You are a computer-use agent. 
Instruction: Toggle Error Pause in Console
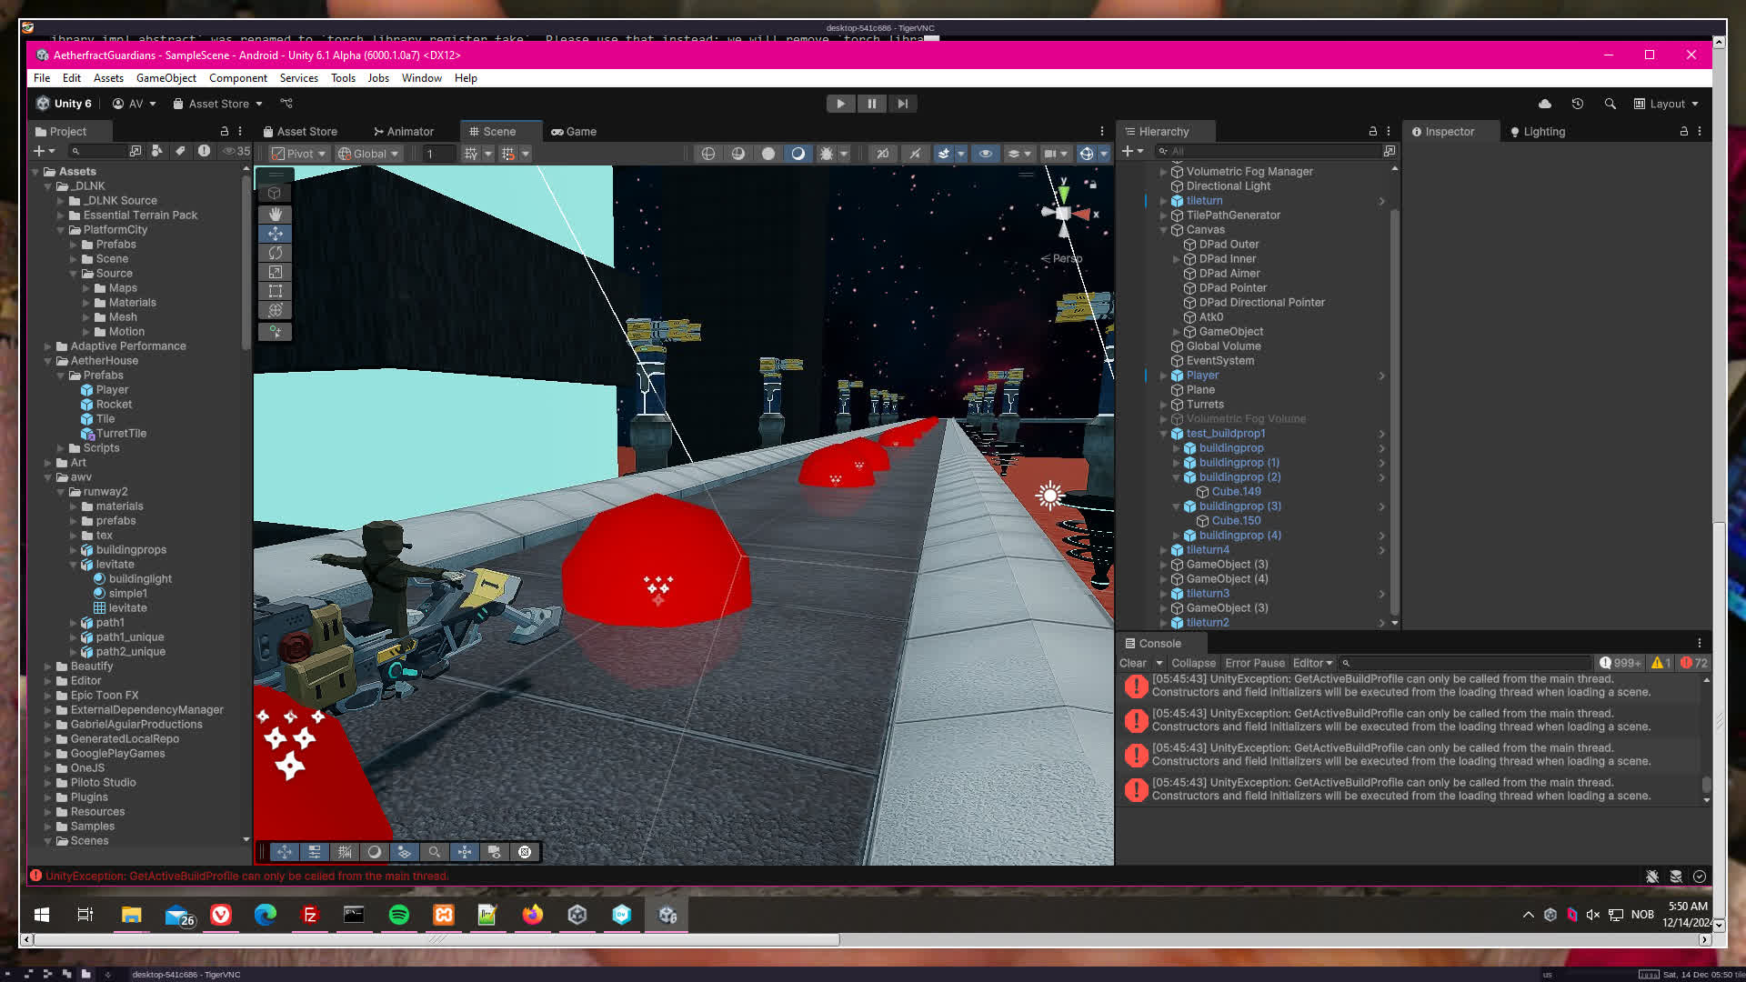[x=1254, y=663]
